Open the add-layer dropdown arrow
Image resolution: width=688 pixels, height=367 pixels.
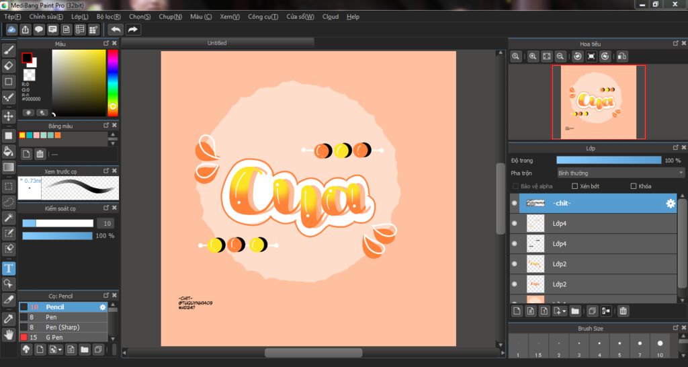tap(564, 311)
